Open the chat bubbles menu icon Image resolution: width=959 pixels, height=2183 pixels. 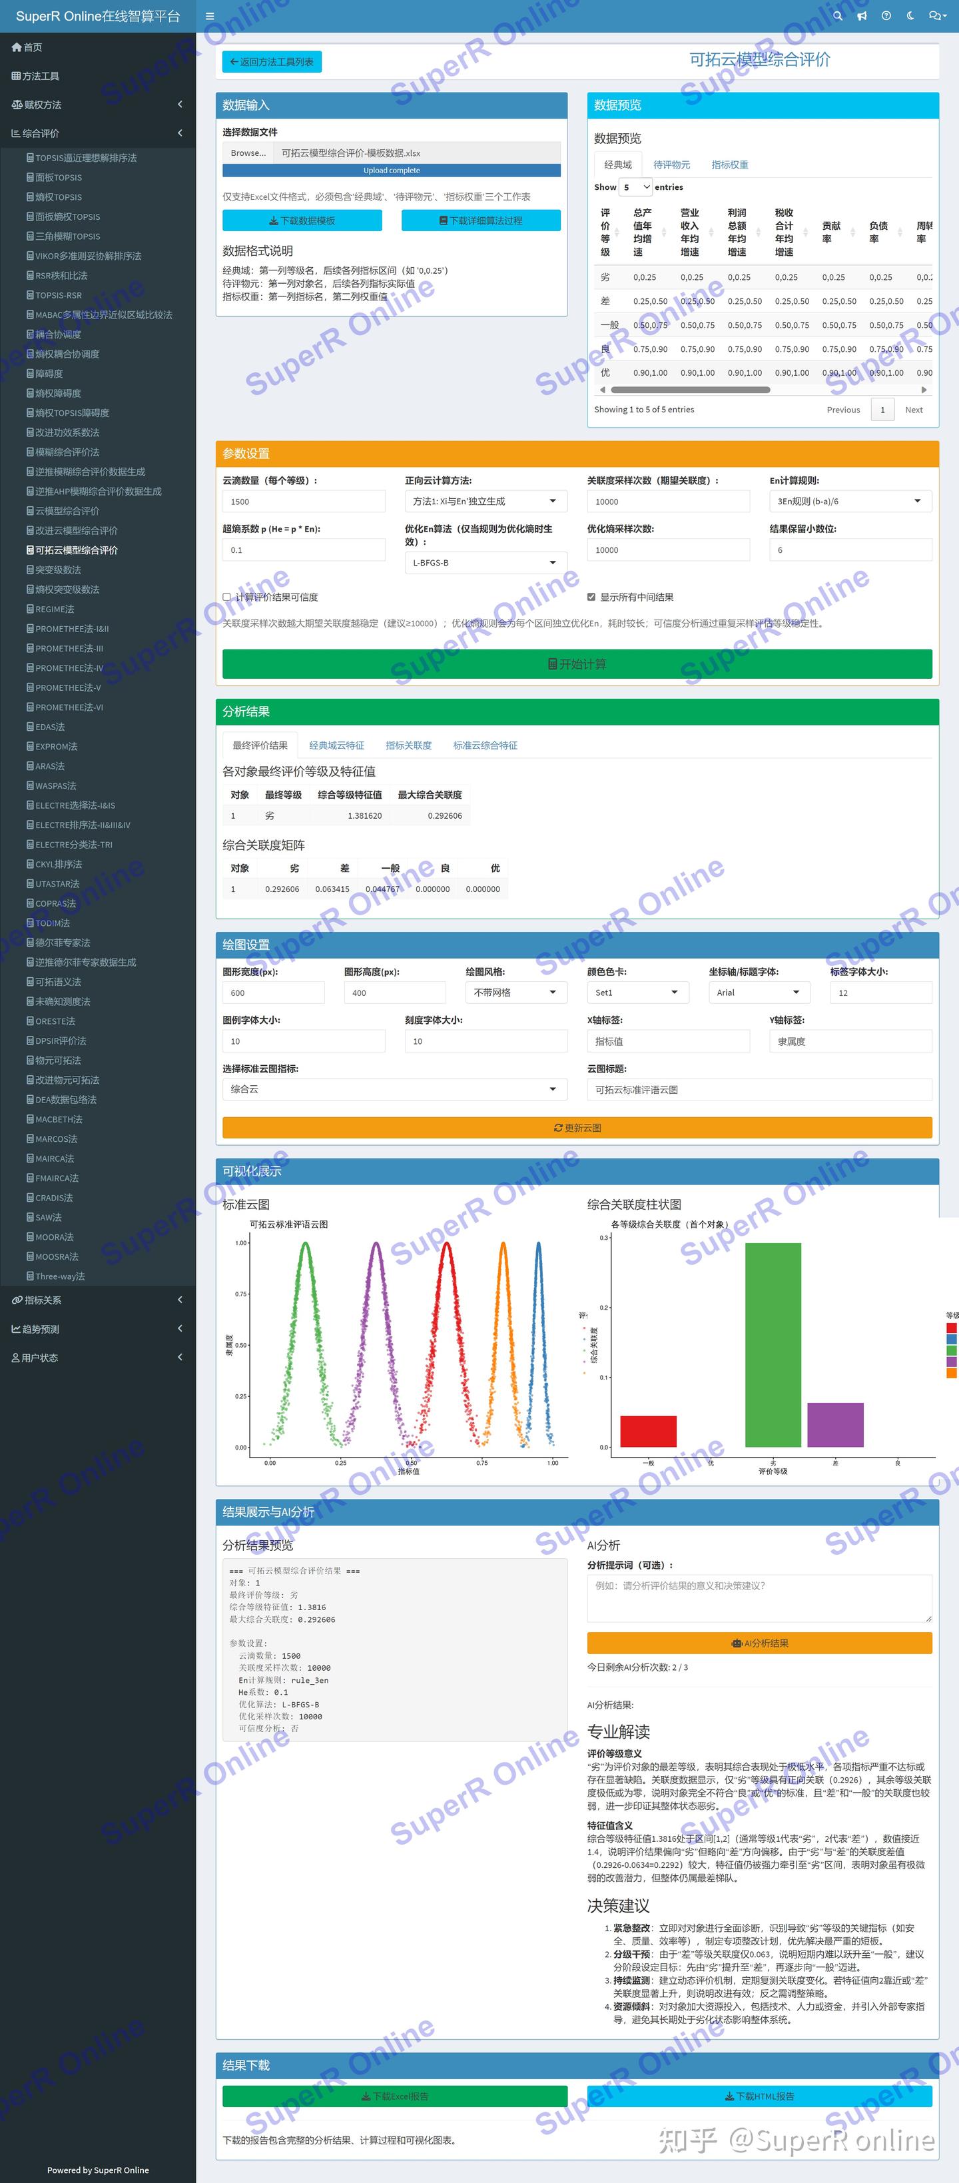click(936, 16)
